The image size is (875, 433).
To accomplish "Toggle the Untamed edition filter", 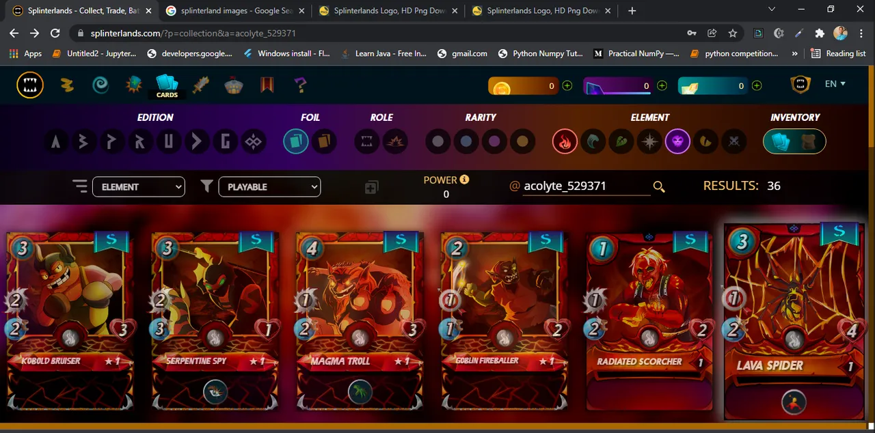I will [168, 142].
